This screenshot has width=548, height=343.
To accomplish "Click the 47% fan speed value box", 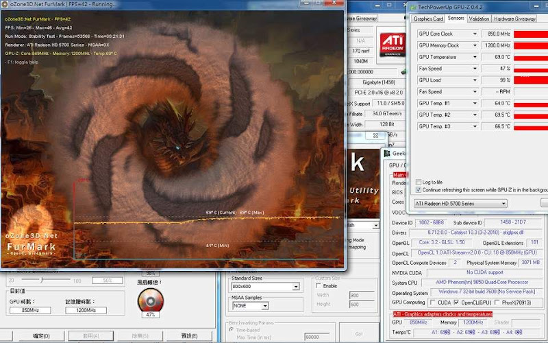I will click(151, 314).
